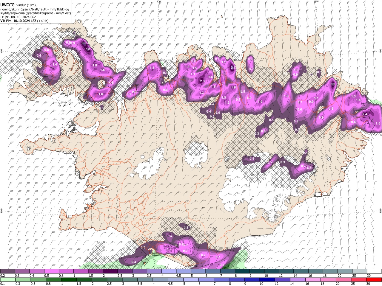Screen dimensions: 382x286
Task: Click the 1.8 value label in the northwest
Action: tap(95, 65)
